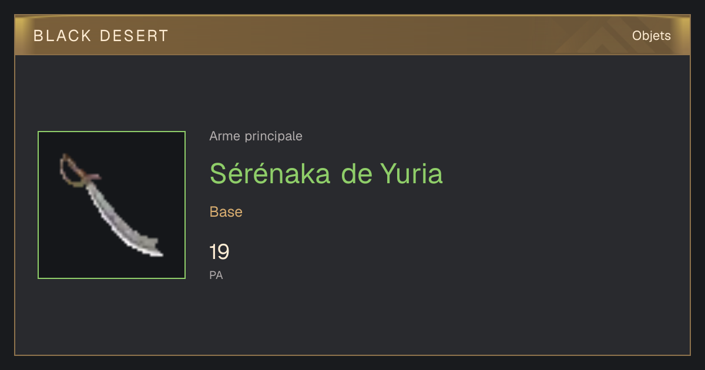Select the Arme principale category label
This screenshot has width=705, height=370.
click(x=256, y=136)
